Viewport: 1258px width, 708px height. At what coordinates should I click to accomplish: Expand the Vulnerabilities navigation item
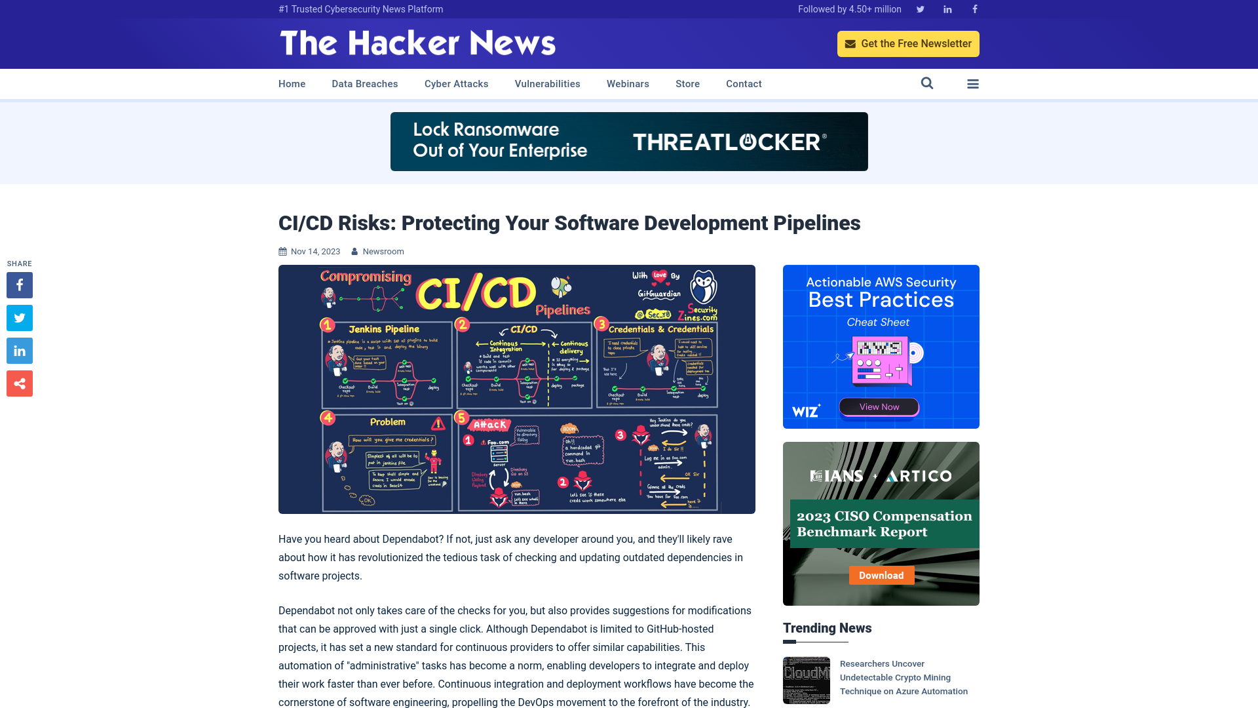(547, 84)
